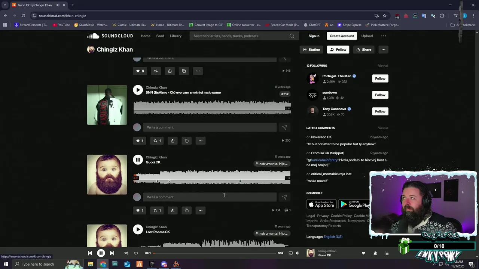Open more options for Gucci CK track
479x269 pixels.
click(201, 210)
